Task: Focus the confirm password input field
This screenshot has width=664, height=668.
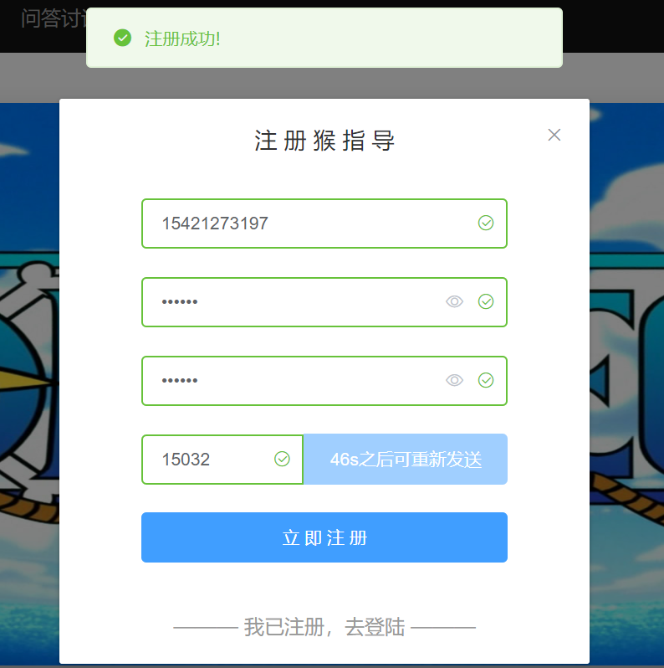Action: coord(324,380)
